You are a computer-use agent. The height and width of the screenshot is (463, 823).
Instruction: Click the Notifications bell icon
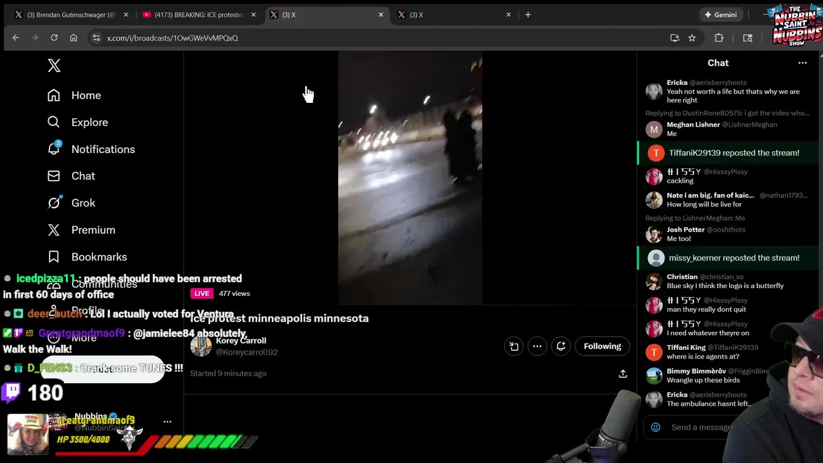click(x=54, y=149)
